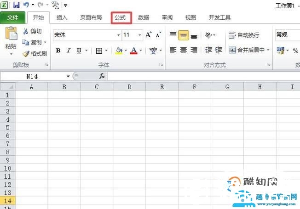Toggle Italic formatting
Image resolution: width=300 pixels, height=209 pixels.
(69, 51)
